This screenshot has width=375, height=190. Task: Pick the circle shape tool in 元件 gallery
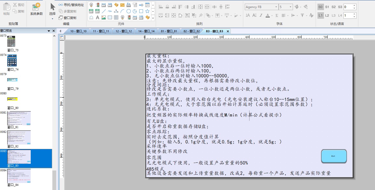tap(129, 11)
